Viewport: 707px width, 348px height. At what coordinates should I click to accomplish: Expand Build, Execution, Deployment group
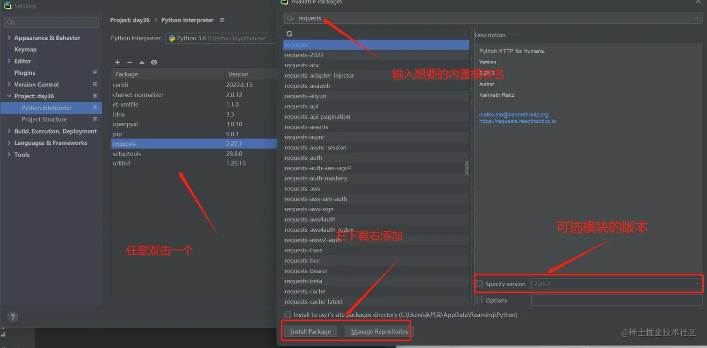click(x=9, y=131)
